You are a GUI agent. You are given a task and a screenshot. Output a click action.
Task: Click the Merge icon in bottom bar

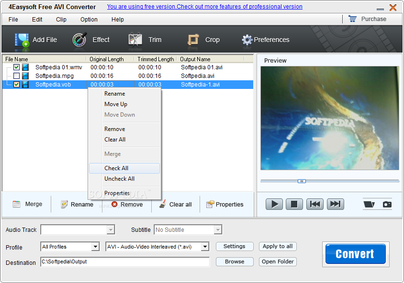point(16,204)
